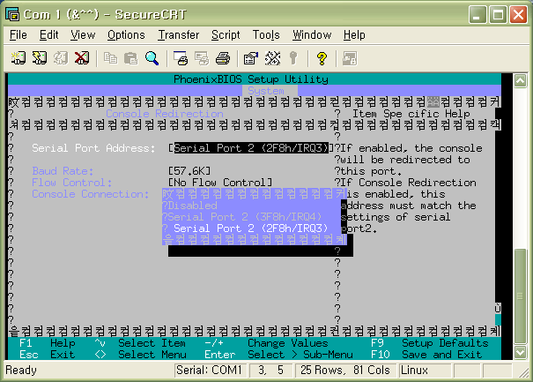The width and height of the screenshot is (533, 382).
Task: Click highlighted Serial Port Address field value
Action: click(251, 148)
